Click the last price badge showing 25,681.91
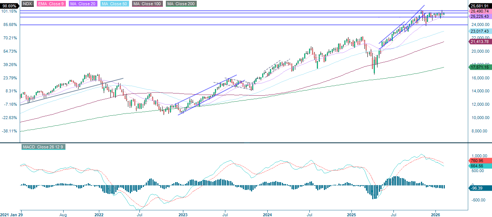This screenshot has width=492, height=217. point(480,5)
